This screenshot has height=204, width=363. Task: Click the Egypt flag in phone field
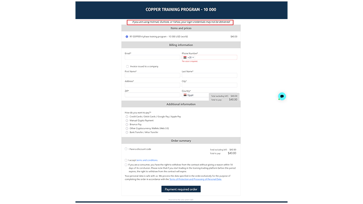tap(185, 58)
